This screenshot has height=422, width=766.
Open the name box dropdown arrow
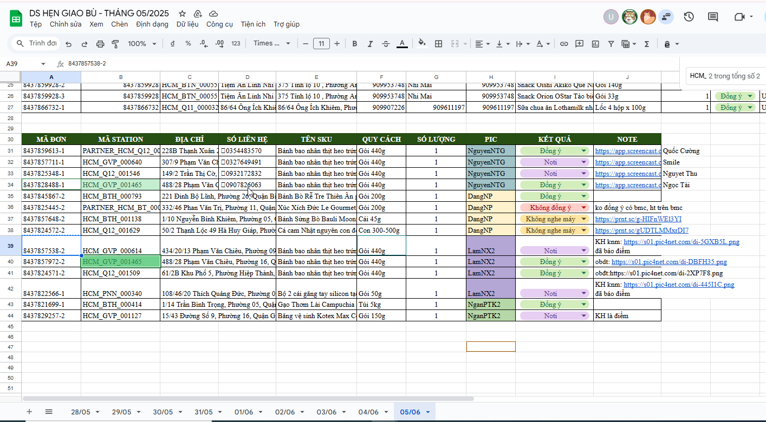point(43,64)
